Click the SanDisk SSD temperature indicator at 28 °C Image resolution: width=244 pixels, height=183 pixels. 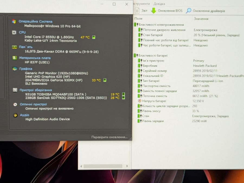(123, 98)
